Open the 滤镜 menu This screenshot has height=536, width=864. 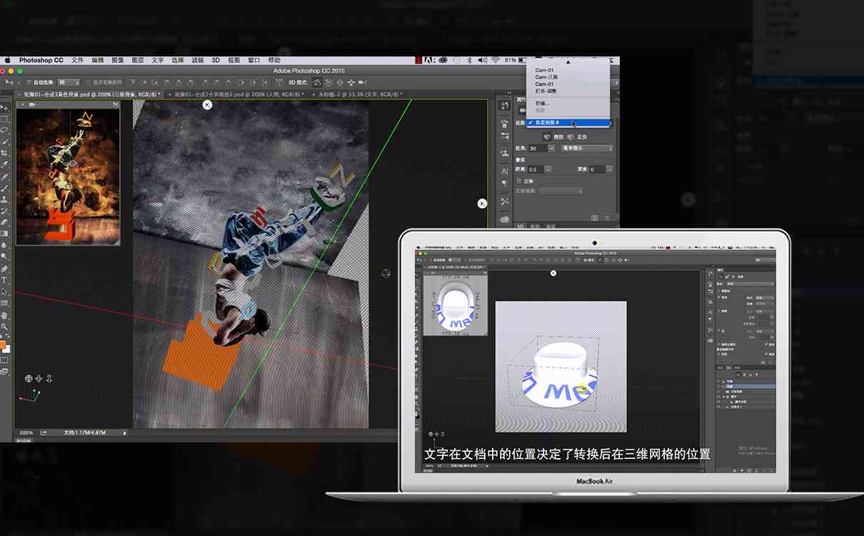tap(198, 60)
